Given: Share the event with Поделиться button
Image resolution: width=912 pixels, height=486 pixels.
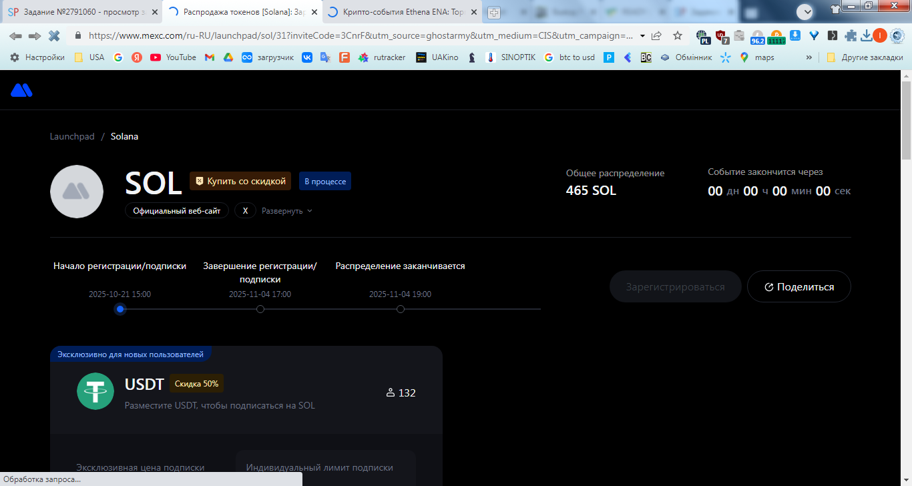Looking at the screenshot, I should (x=799, y=286).
